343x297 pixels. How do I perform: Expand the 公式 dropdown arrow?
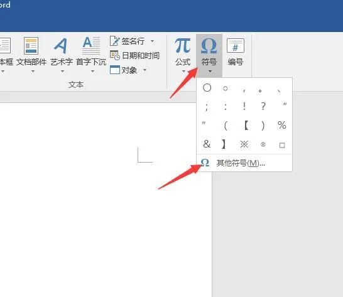(183, 72)
